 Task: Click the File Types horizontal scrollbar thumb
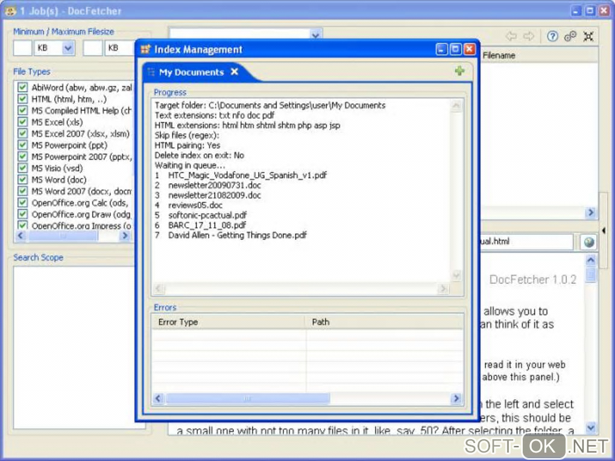click(x=63, y=236)
